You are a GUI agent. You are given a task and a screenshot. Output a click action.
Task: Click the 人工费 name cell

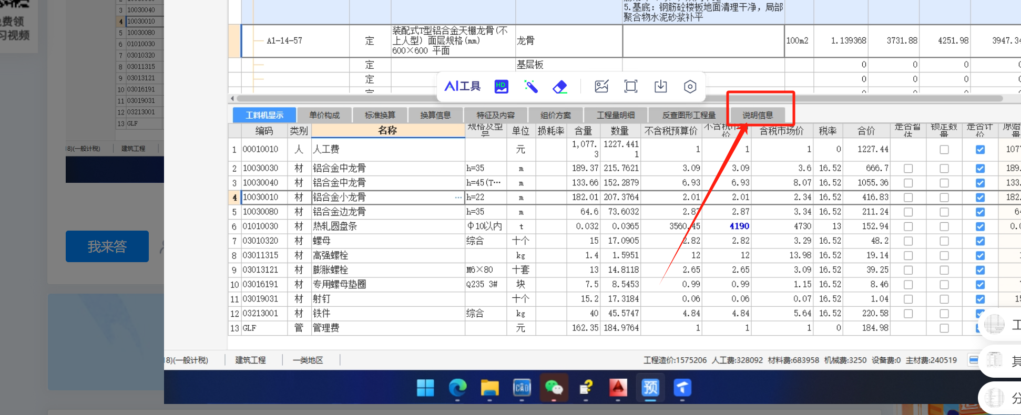click(x=388, y=150)
